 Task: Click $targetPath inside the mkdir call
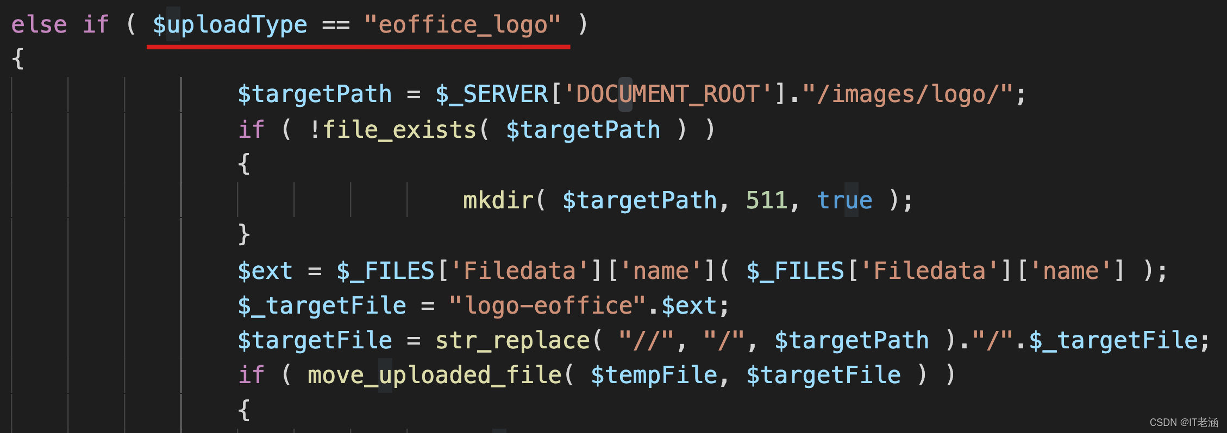pos(640,201)
